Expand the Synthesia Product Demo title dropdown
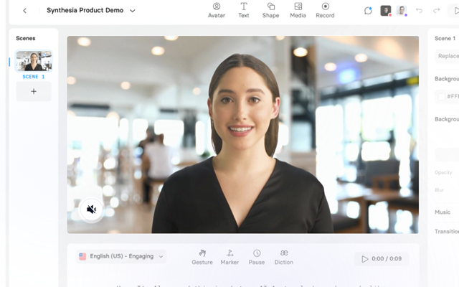459x287 pixels. point(132,11)
